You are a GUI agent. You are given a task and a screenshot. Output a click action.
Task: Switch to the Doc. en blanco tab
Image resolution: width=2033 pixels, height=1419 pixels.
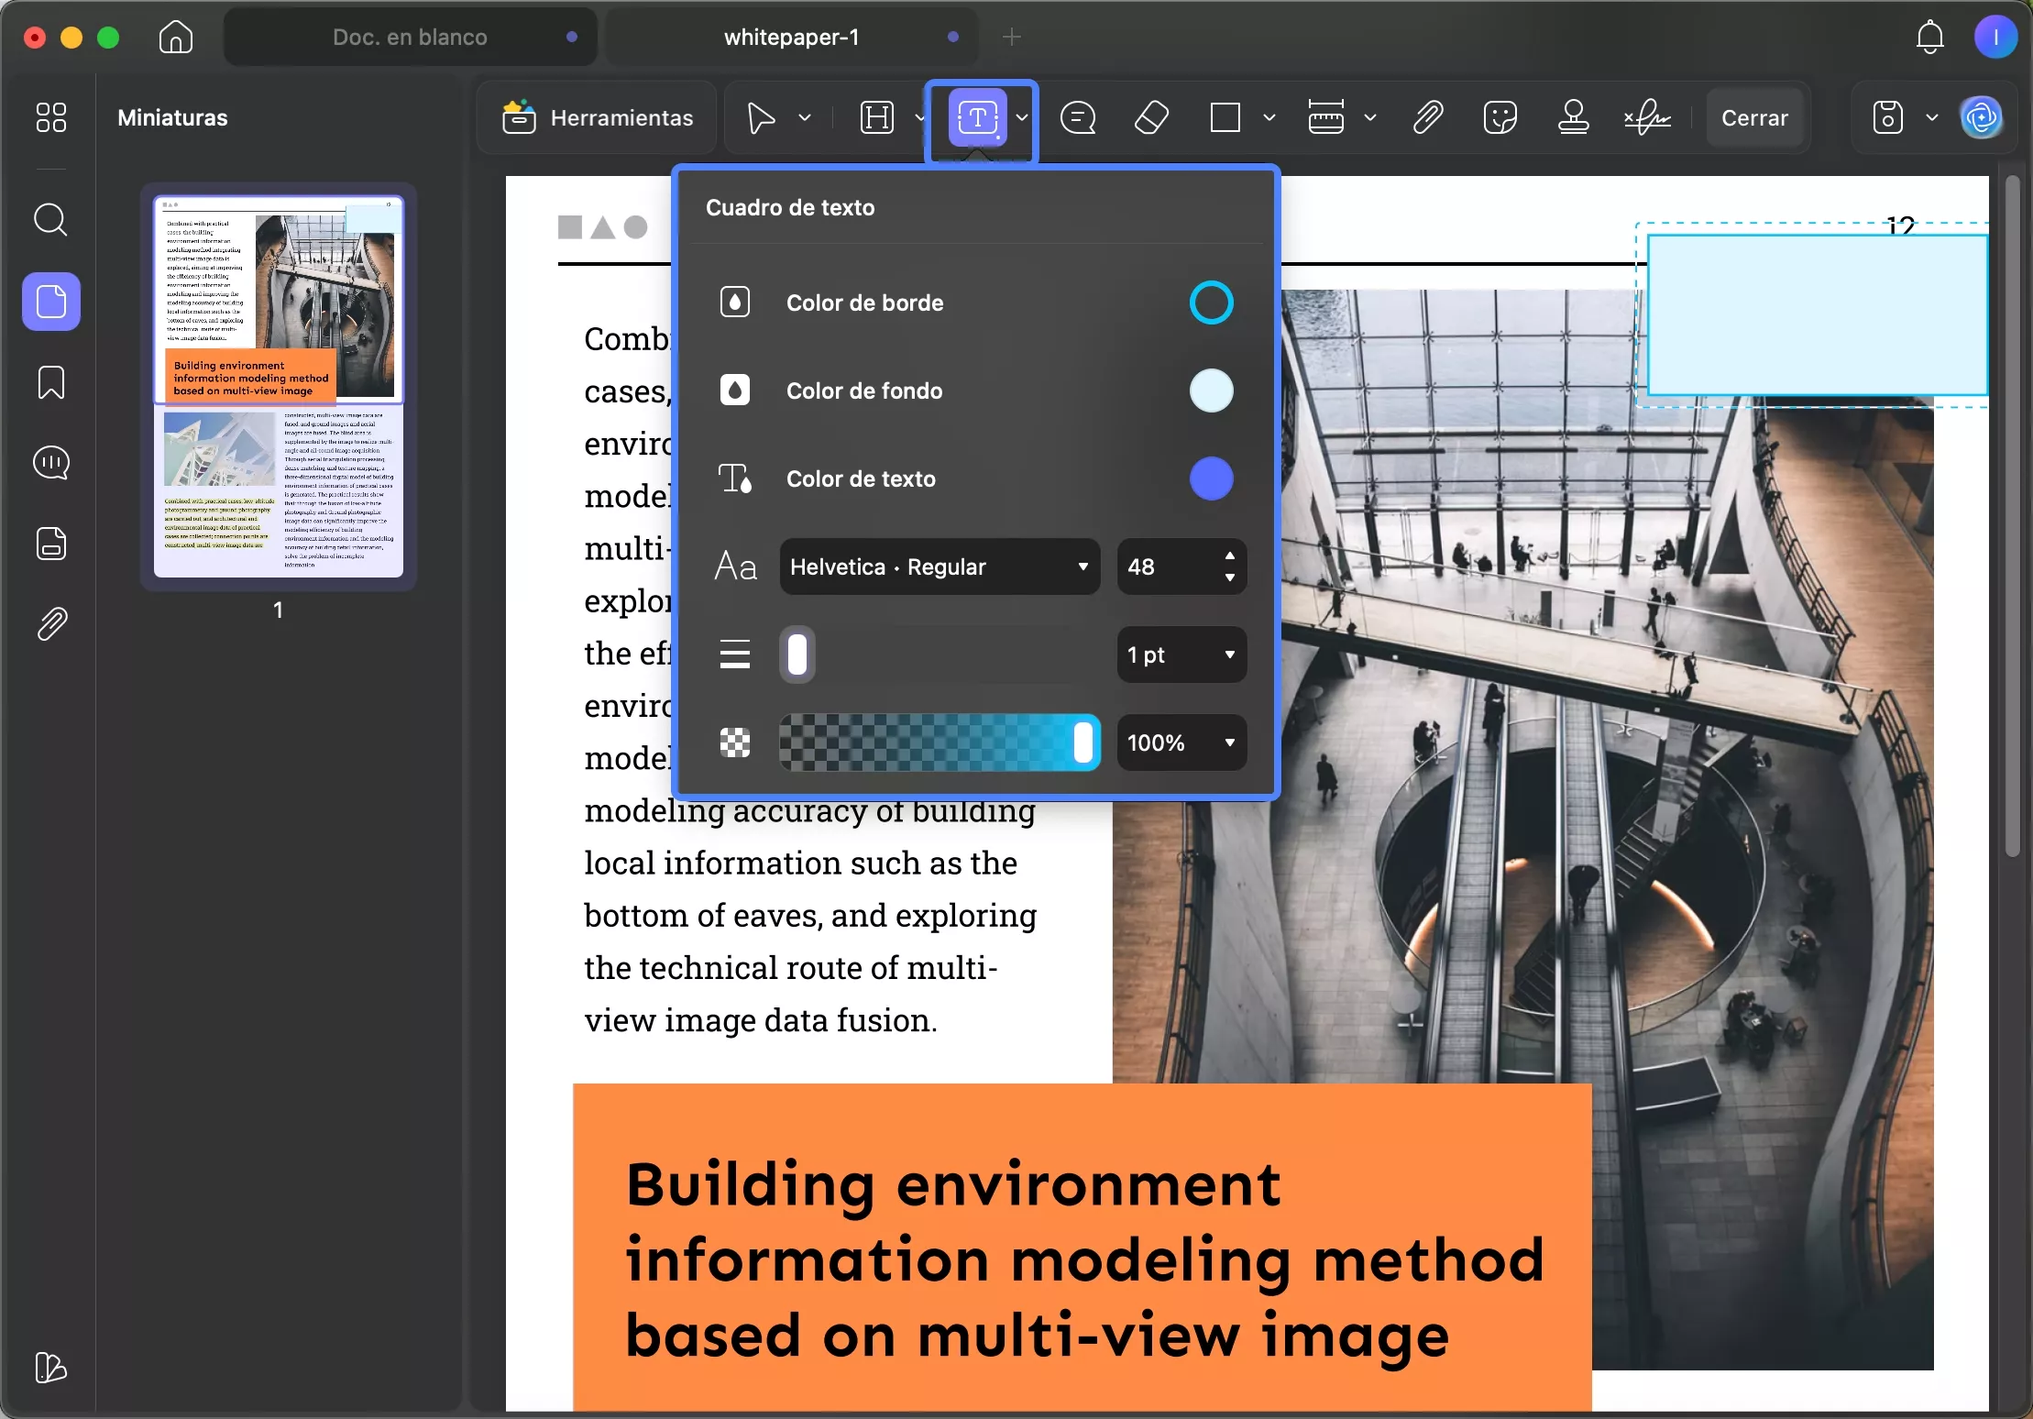pos(411,38)
